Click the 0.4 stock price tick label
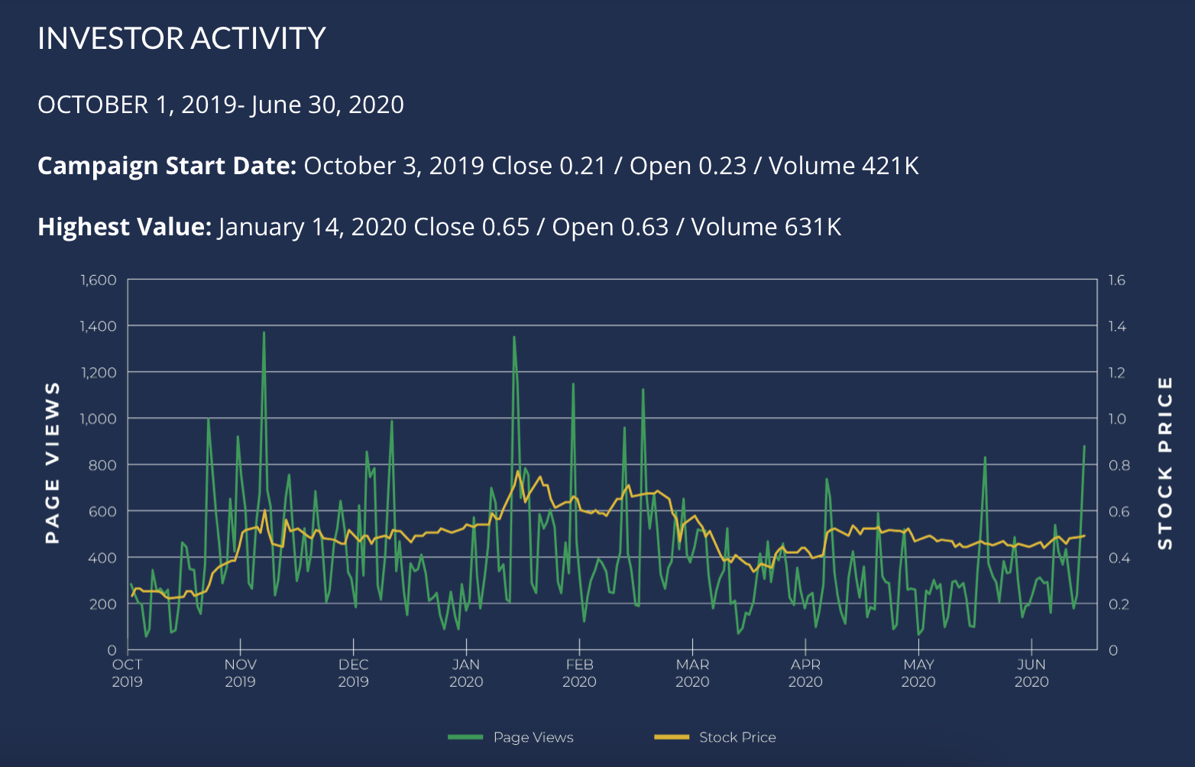Viewport: 1195px width, 767px height. click(x=1119, y=558)
